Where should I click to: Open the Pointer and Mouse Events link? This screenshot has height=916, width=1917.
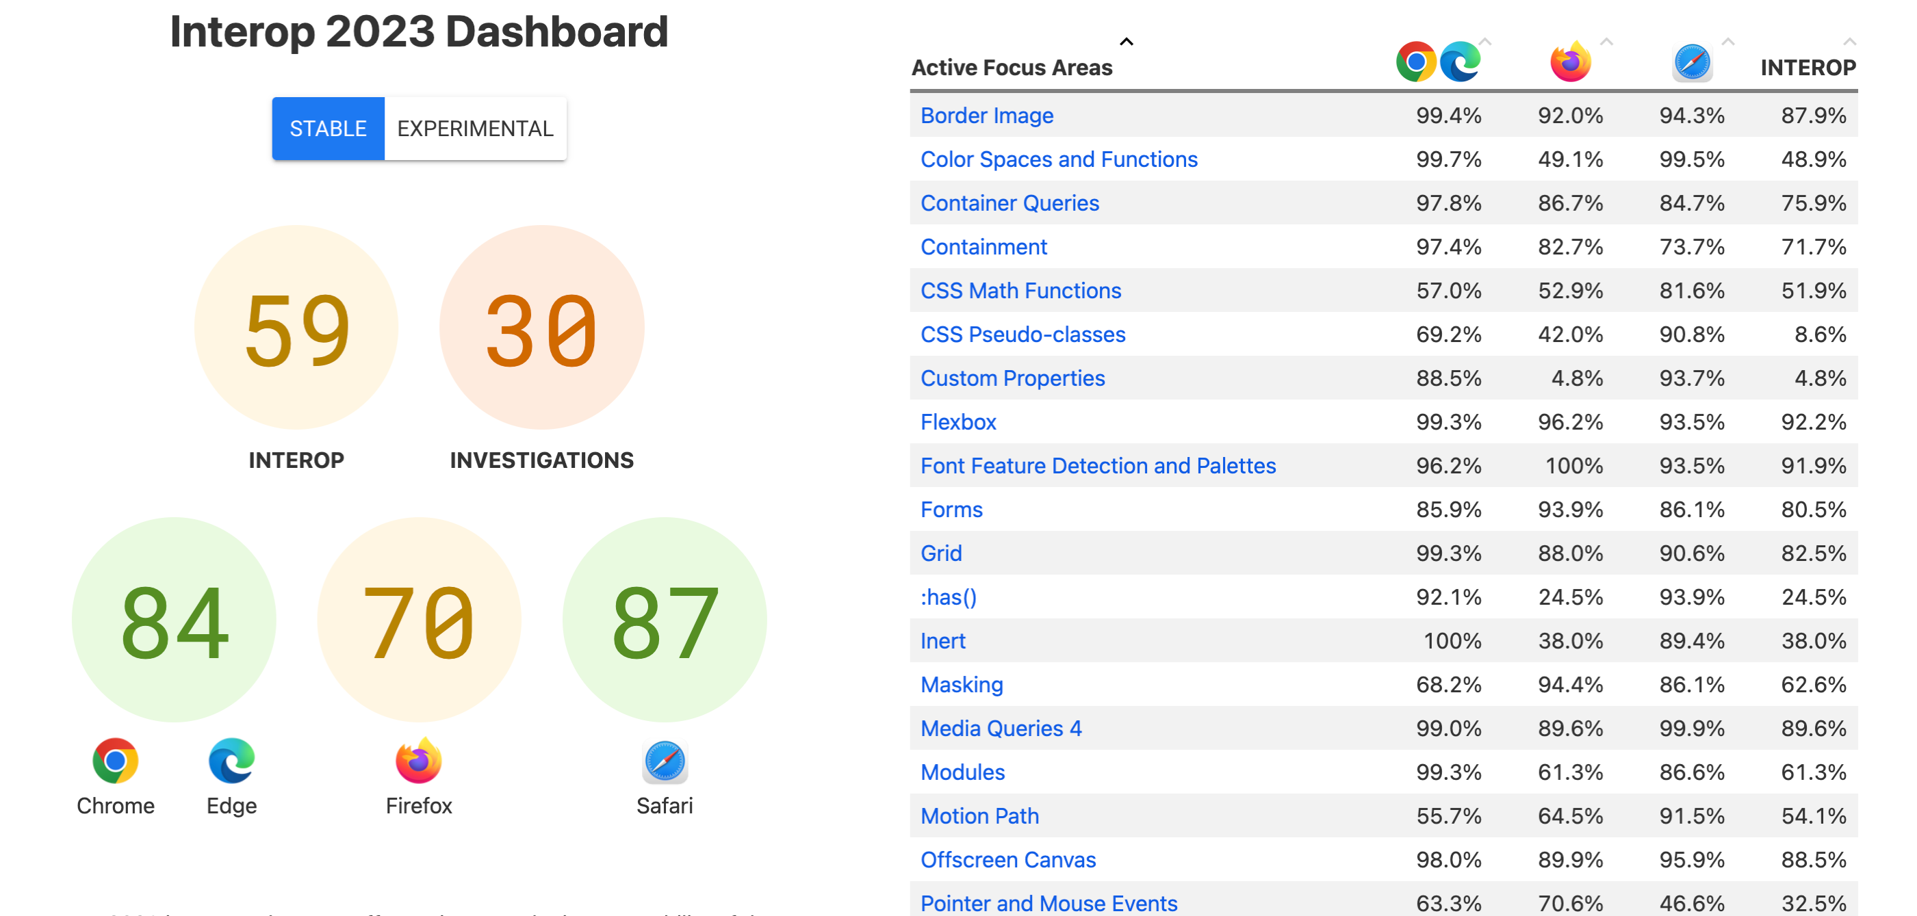pyautogui.click(x=1049, y=904)
